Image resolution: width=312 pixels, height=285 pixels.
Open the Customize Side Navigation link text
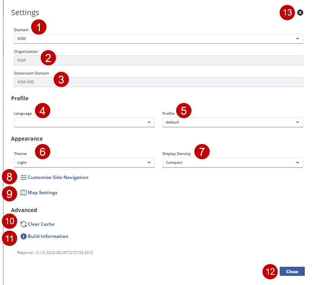[x=58, y=177]
